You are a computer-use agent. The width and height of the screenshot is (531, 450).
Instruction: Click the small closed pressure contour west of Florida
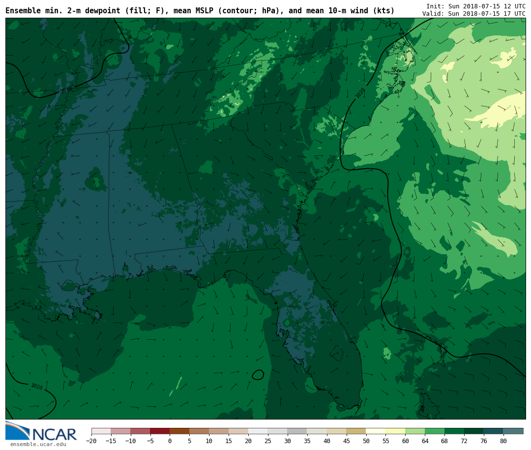click(258, 375)
